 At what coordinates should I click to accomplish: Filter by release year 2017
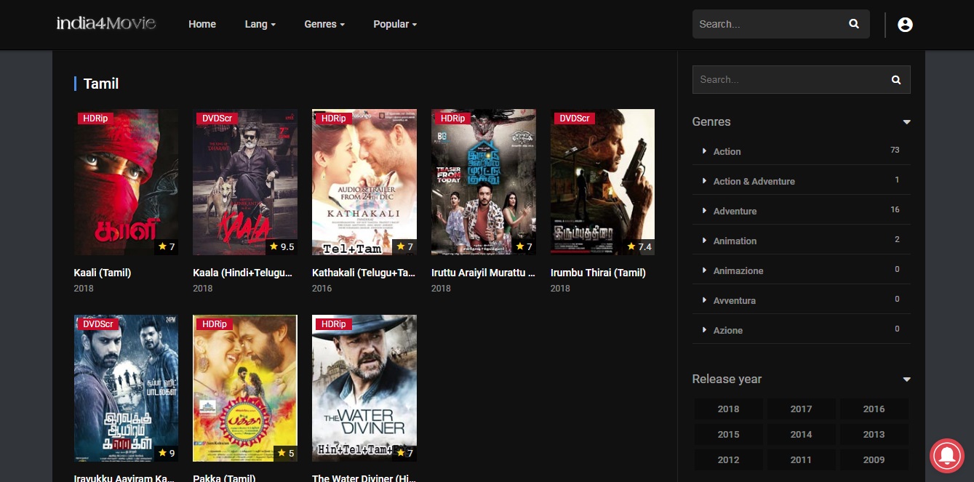click(x=801, y=409)
